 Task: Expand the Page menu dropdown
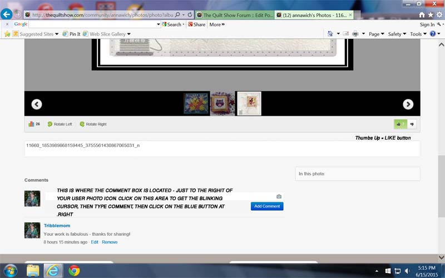pyautogui.click(x=376, y=34)
